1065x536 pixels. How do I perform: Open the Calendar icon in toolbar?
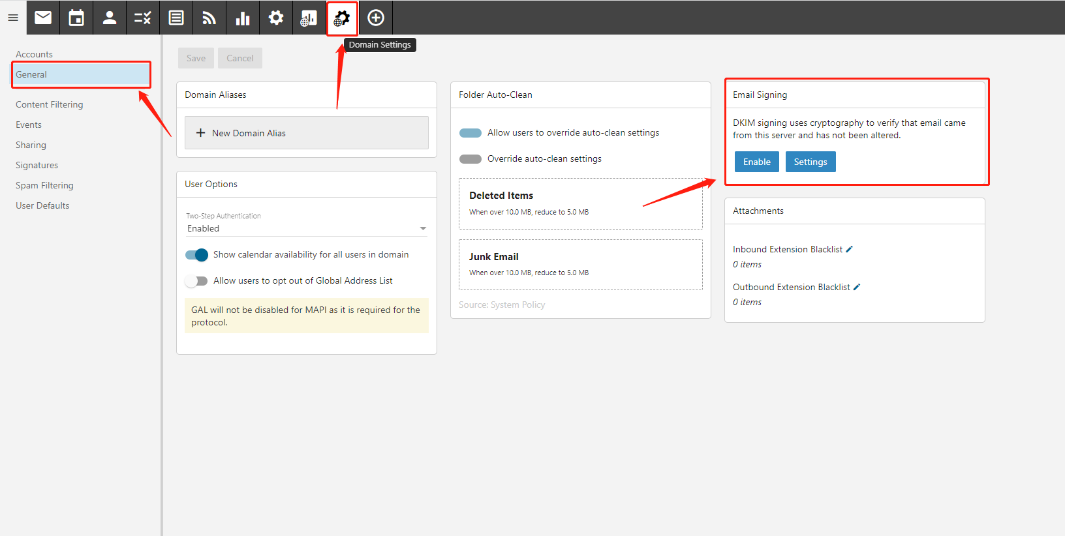click(x=76, y=18)
